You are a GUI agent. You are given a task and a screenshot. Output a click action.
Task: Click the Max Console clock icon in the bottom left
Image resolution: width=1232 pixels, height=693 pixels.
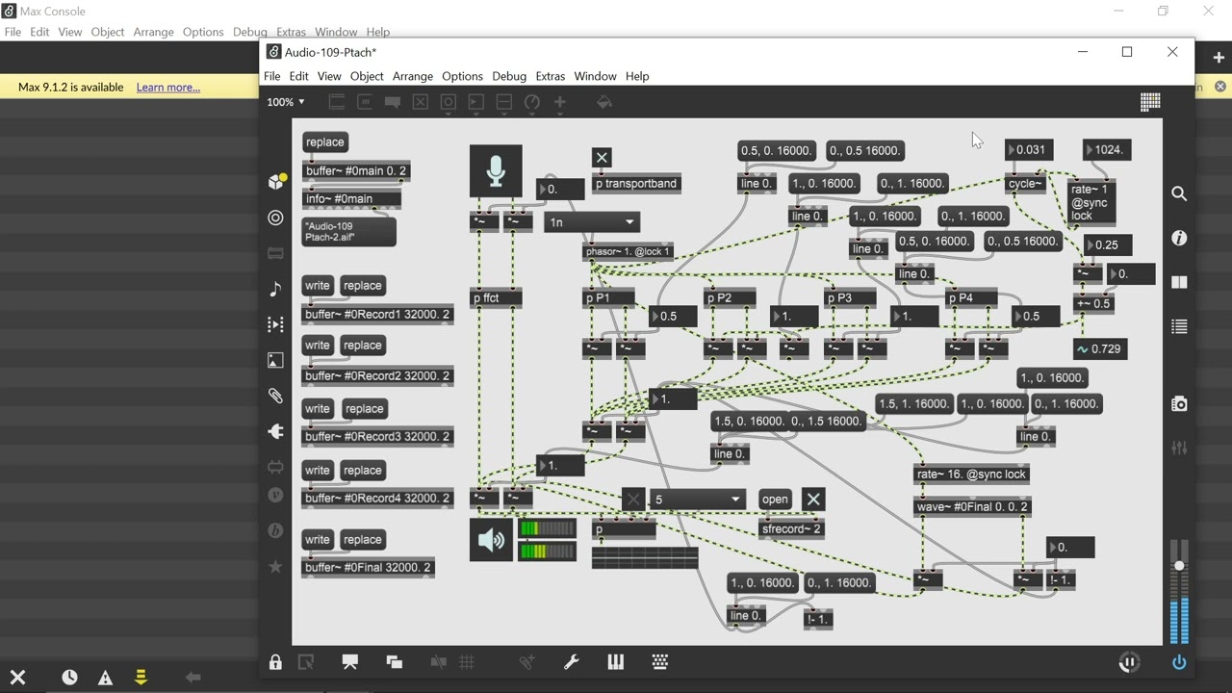(x=69, y=678)
